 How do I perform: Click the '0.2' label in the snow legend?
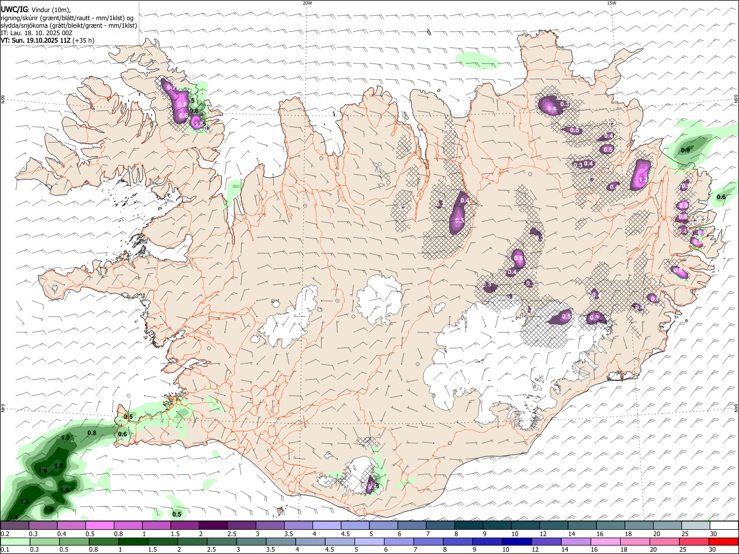coord(5,534)
